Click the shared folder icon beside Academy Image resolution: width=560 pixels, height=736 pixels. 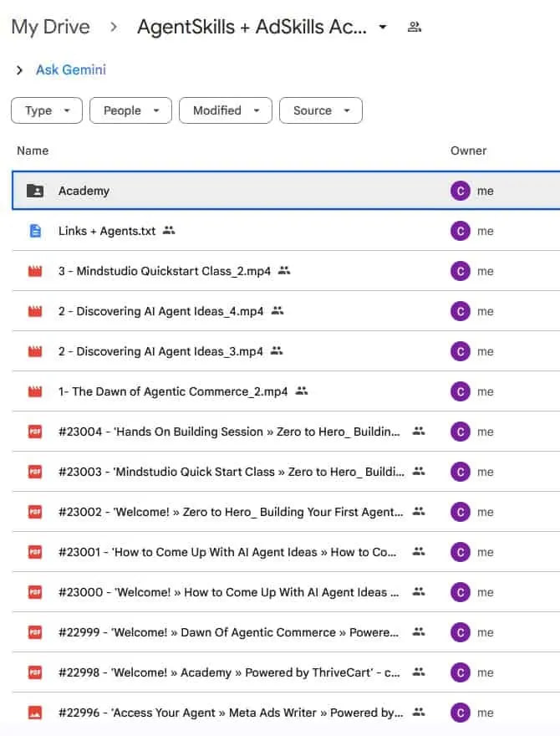click(x=34, y=191)
